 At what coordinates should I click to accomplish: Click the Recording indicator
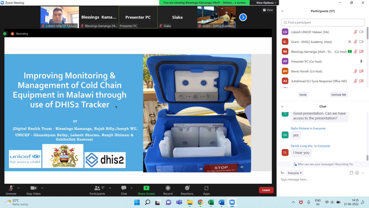click(x=19, y=34)
